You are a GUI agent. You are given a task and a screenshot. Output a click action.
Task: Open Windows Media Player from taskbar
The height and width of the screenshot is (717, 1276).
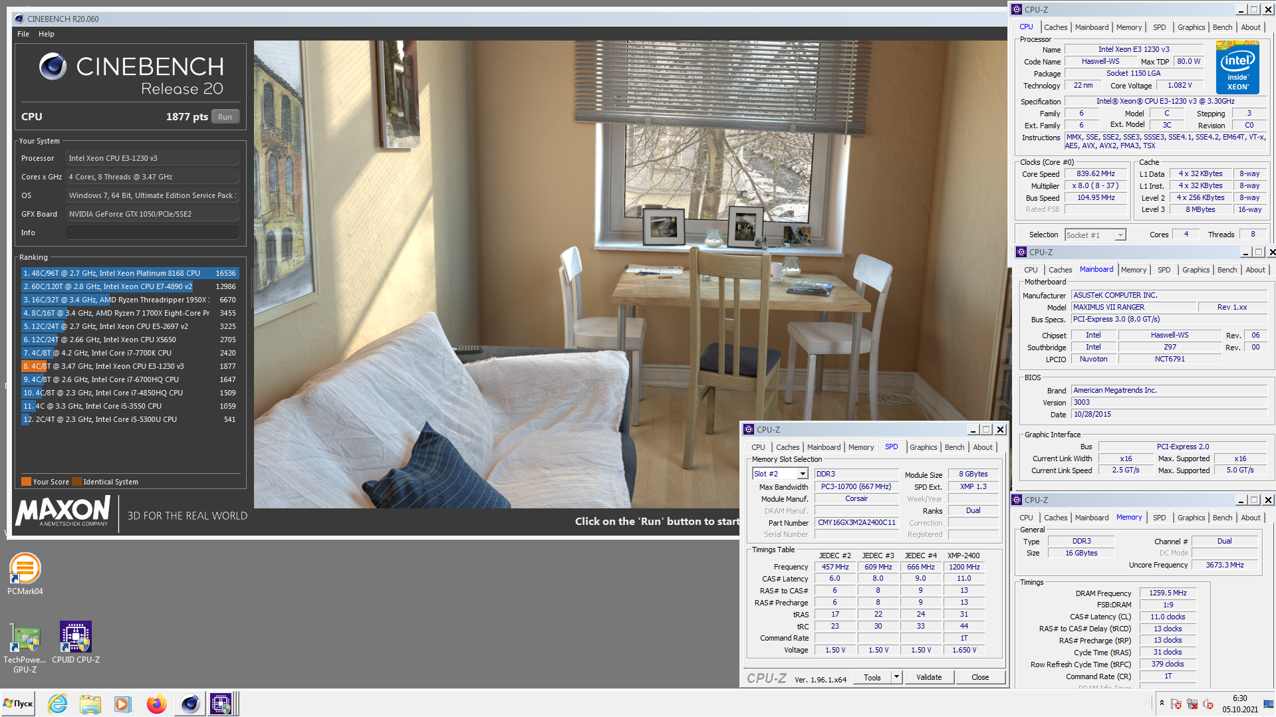click(x=123, y=704)
